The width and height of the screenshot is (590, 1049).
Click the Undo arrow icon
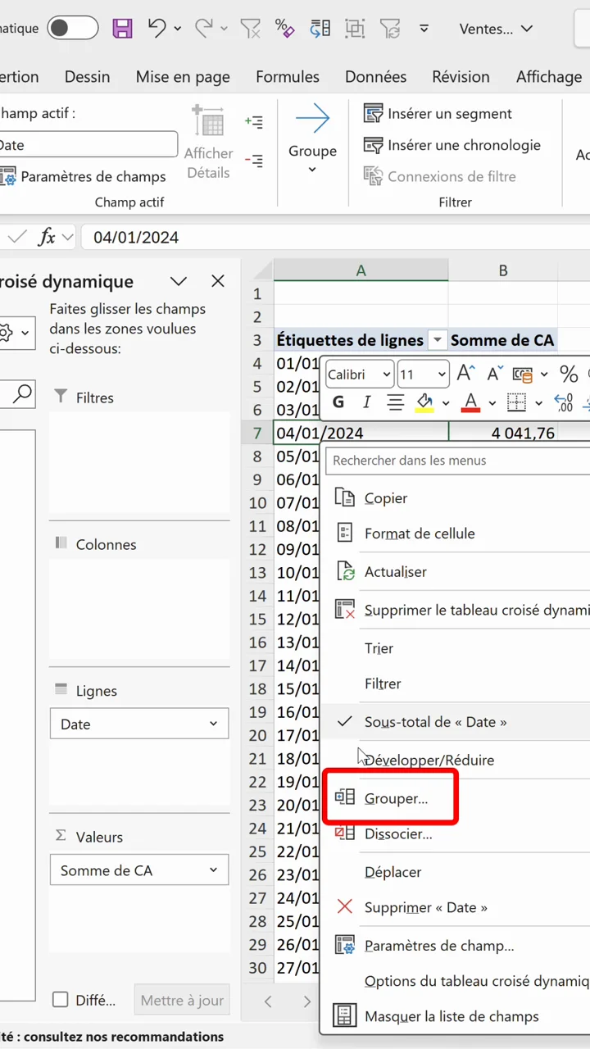pos(157,28)
